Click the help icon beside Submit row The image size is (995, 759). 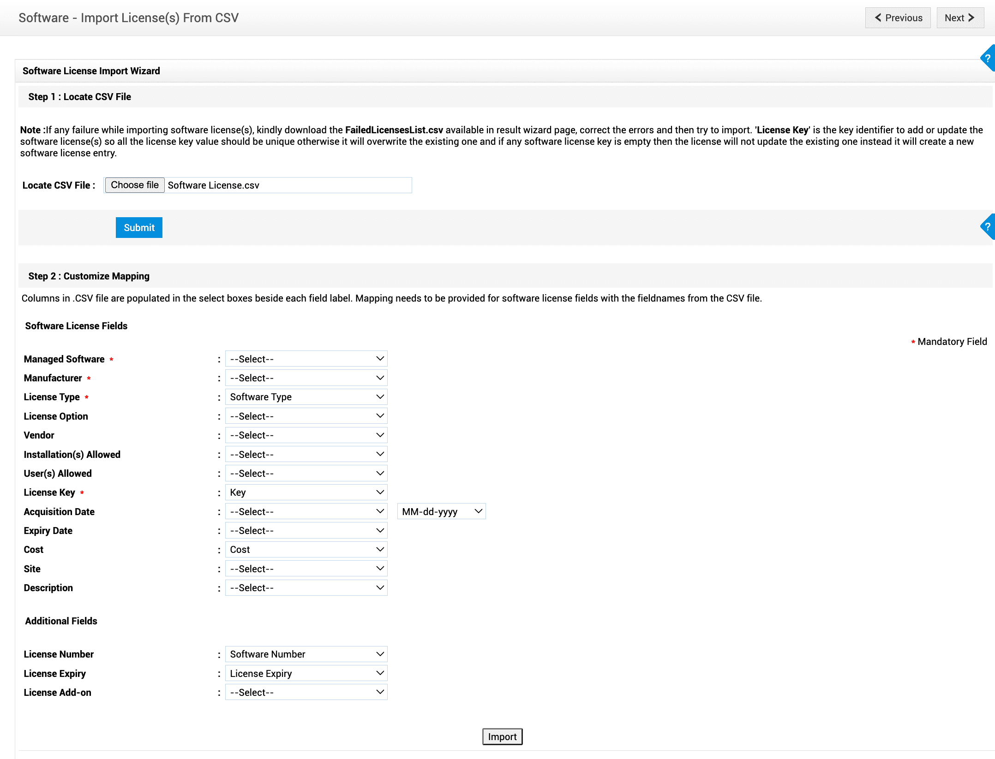pyautogui.click(x=988, y=227)
